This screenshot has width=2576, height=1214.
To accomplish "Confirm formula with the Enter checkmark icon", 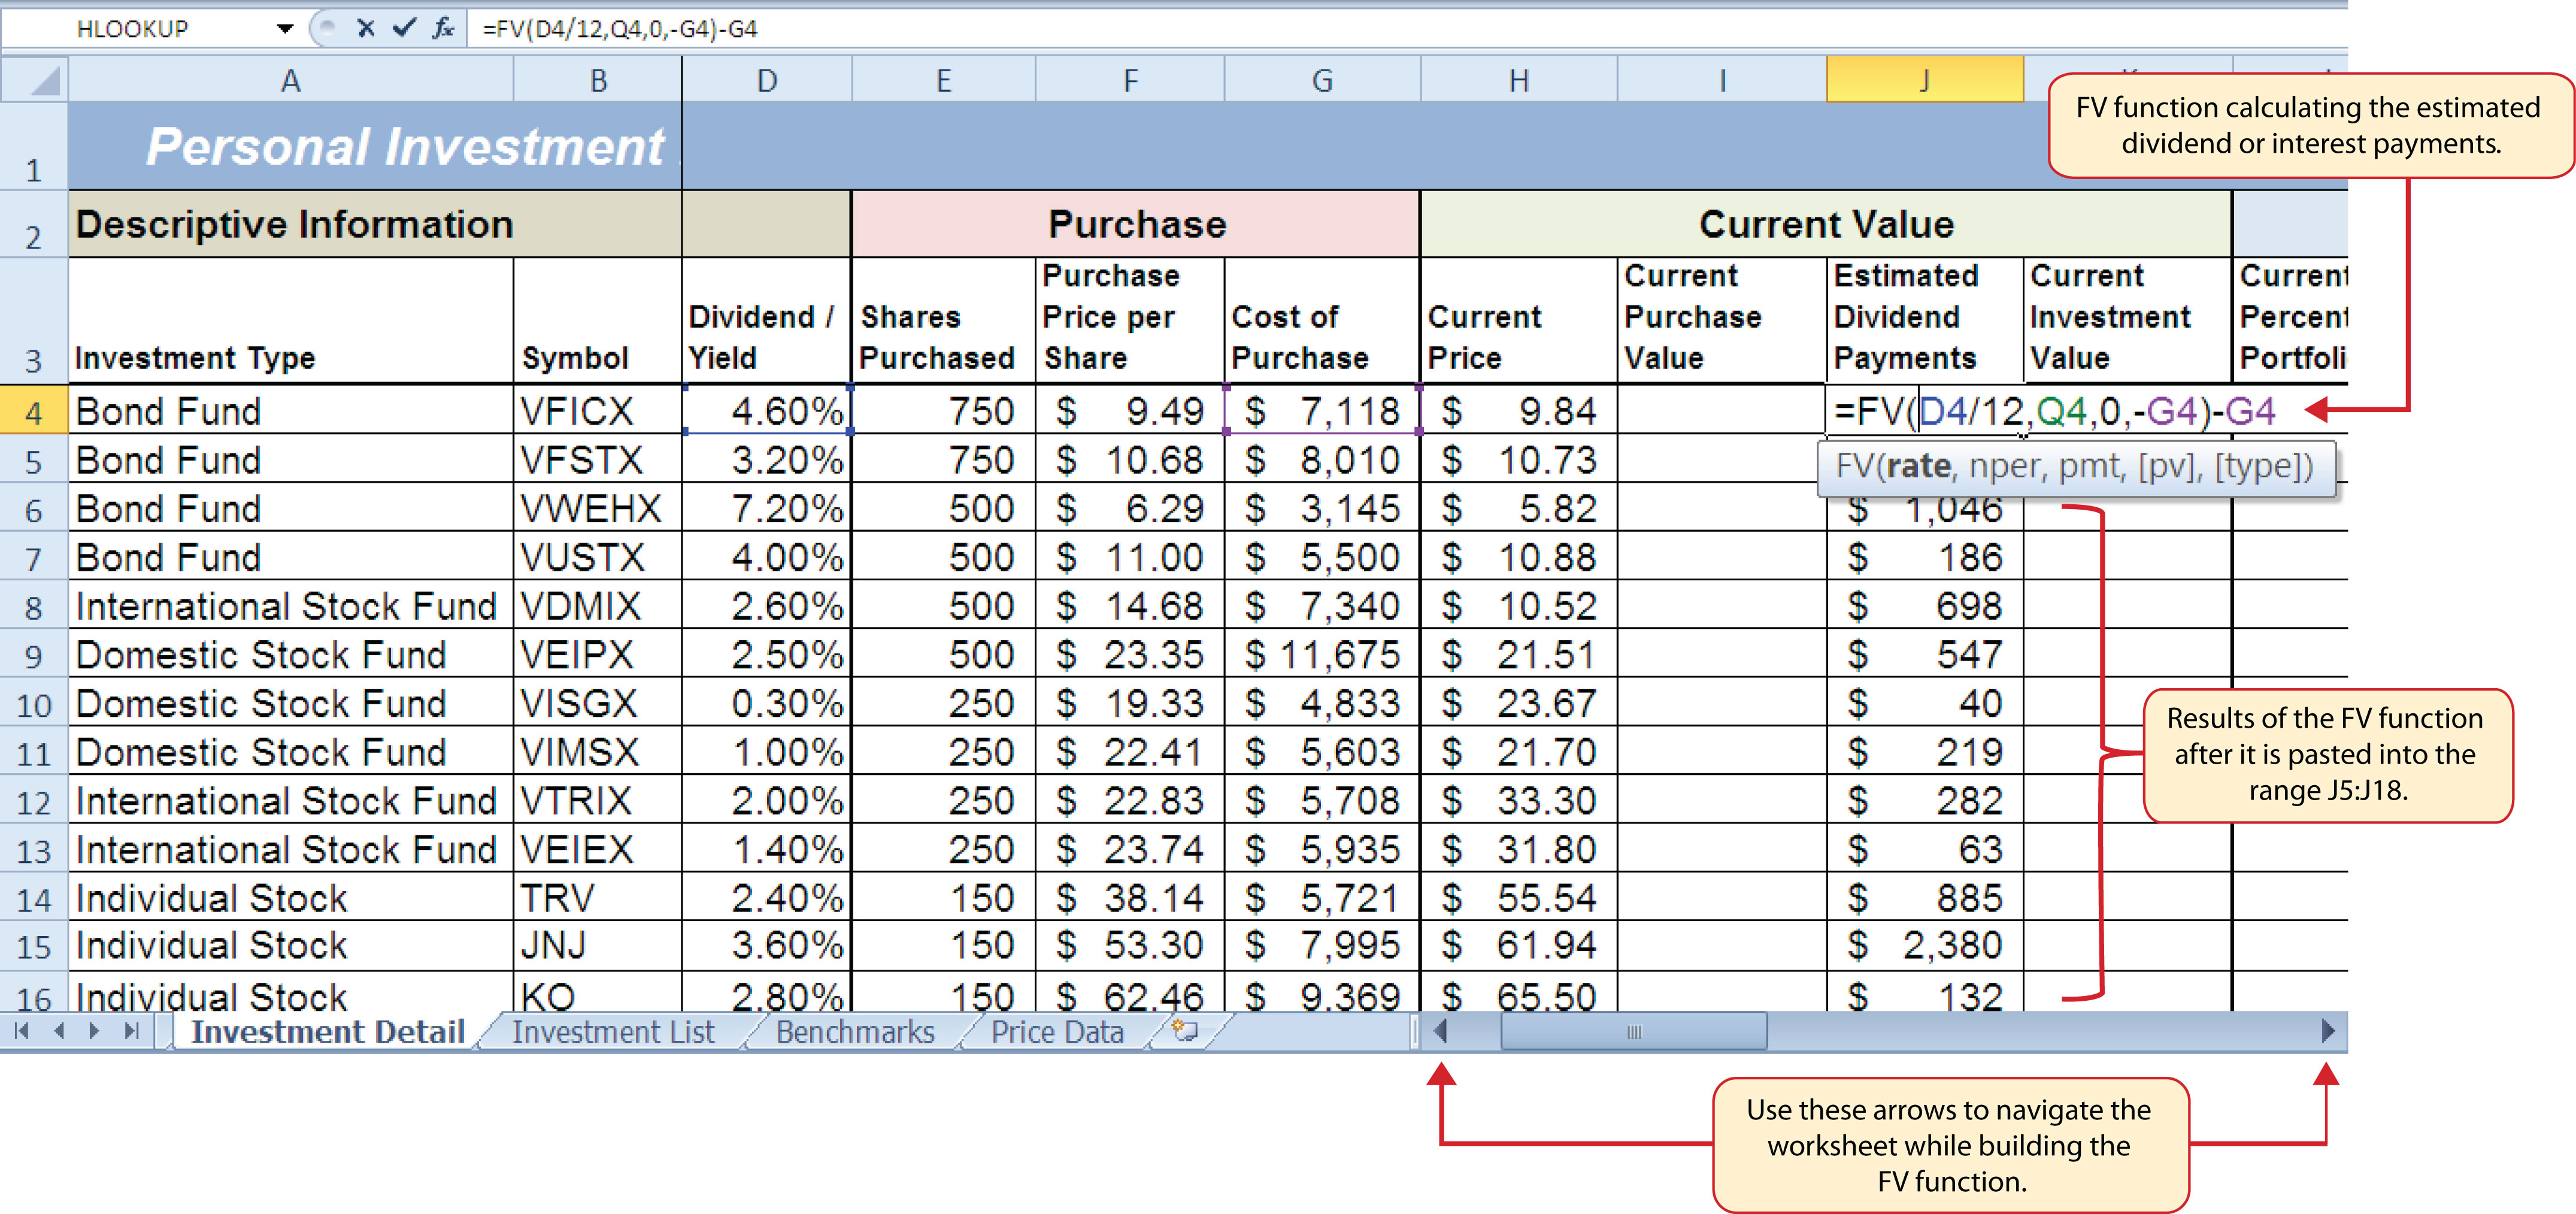I will coord(404,28).
